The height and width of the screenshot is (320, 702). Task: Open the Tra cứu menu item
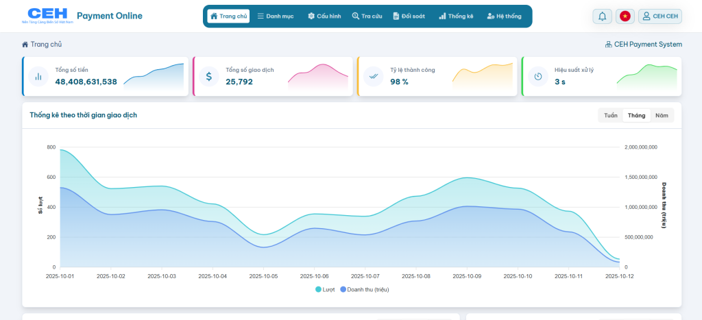(367, 16)
